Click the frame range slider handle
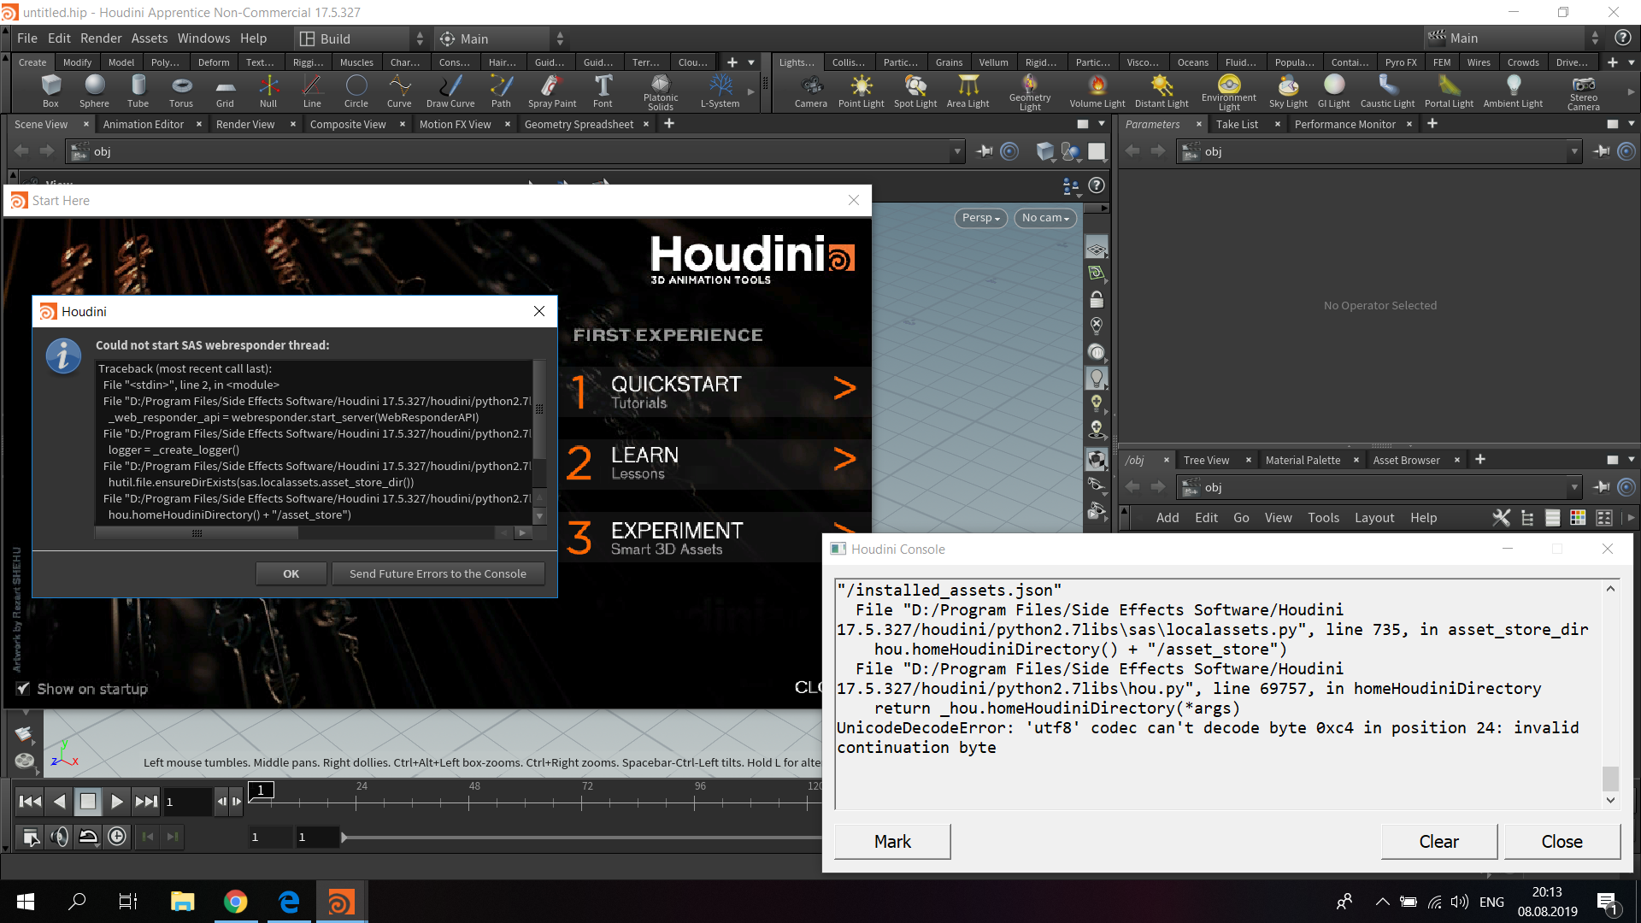 344,838
